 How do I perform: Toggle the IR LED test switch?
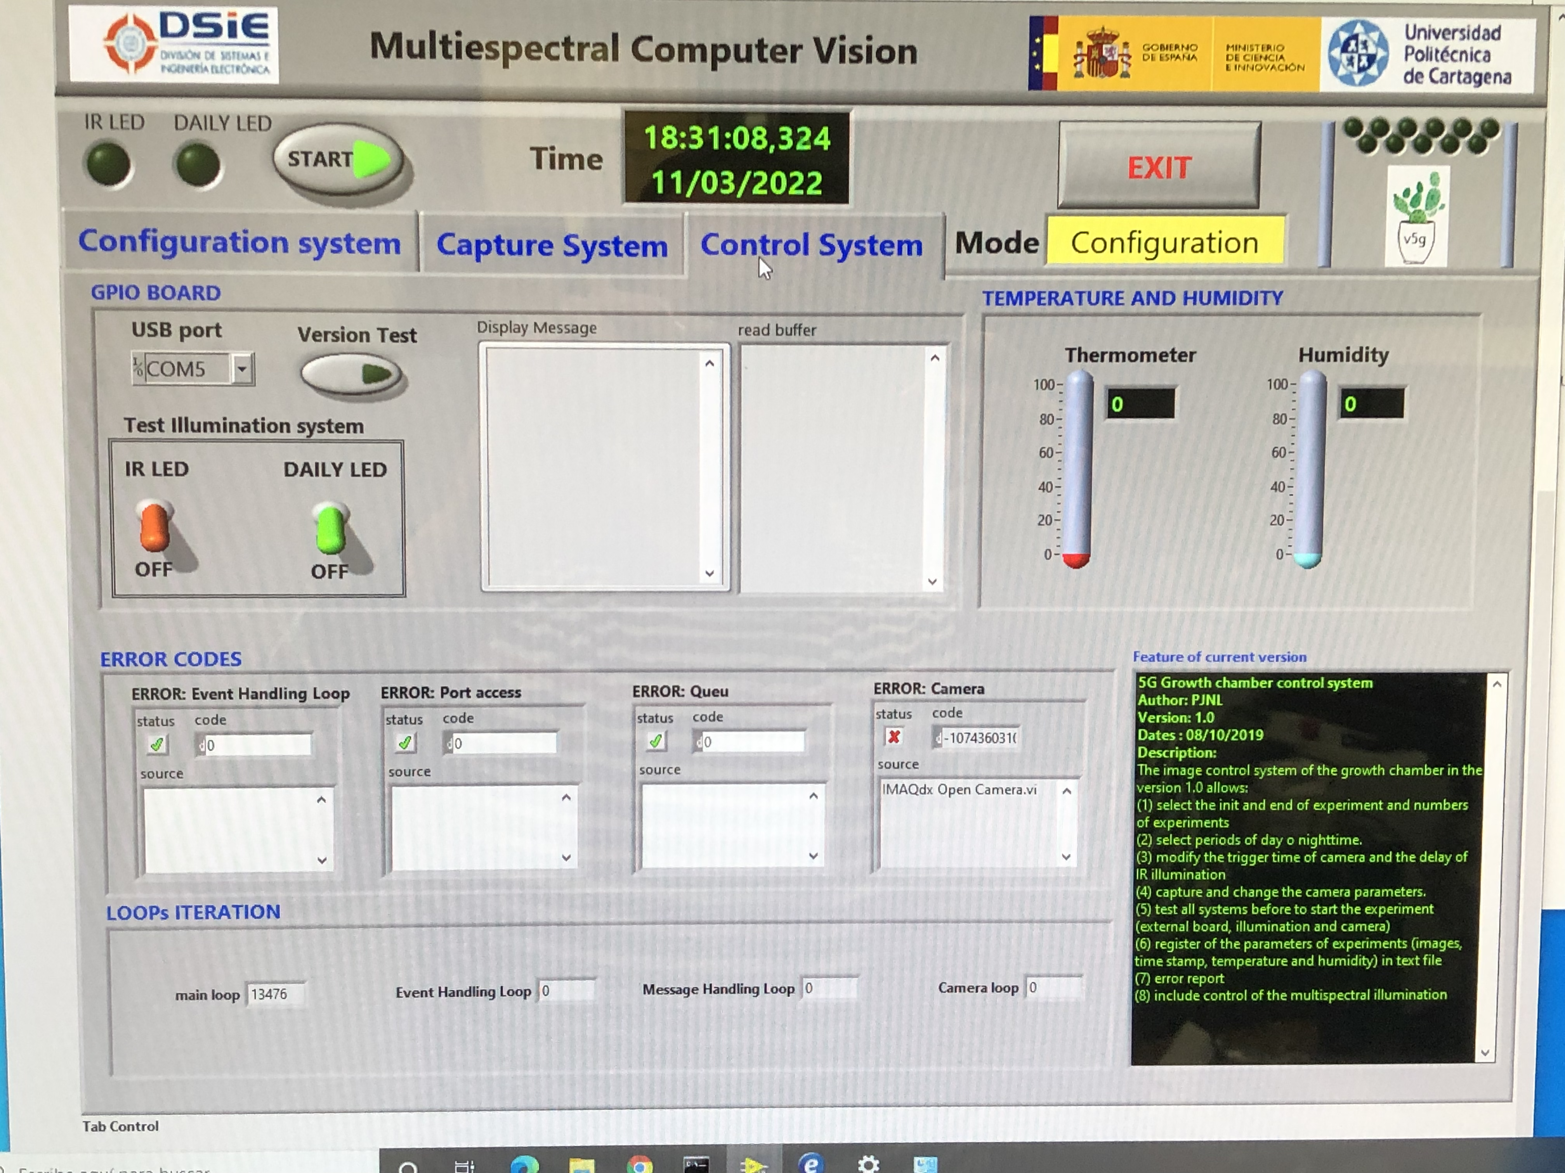tap(154, 527)
